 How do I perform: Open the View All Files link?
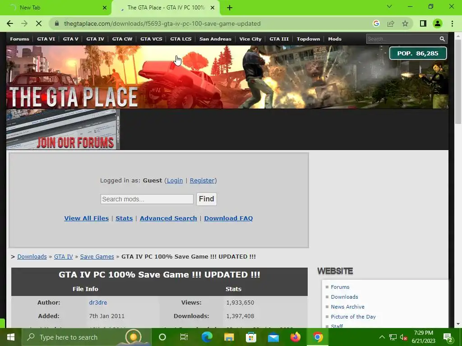click(x=86, y=219)
